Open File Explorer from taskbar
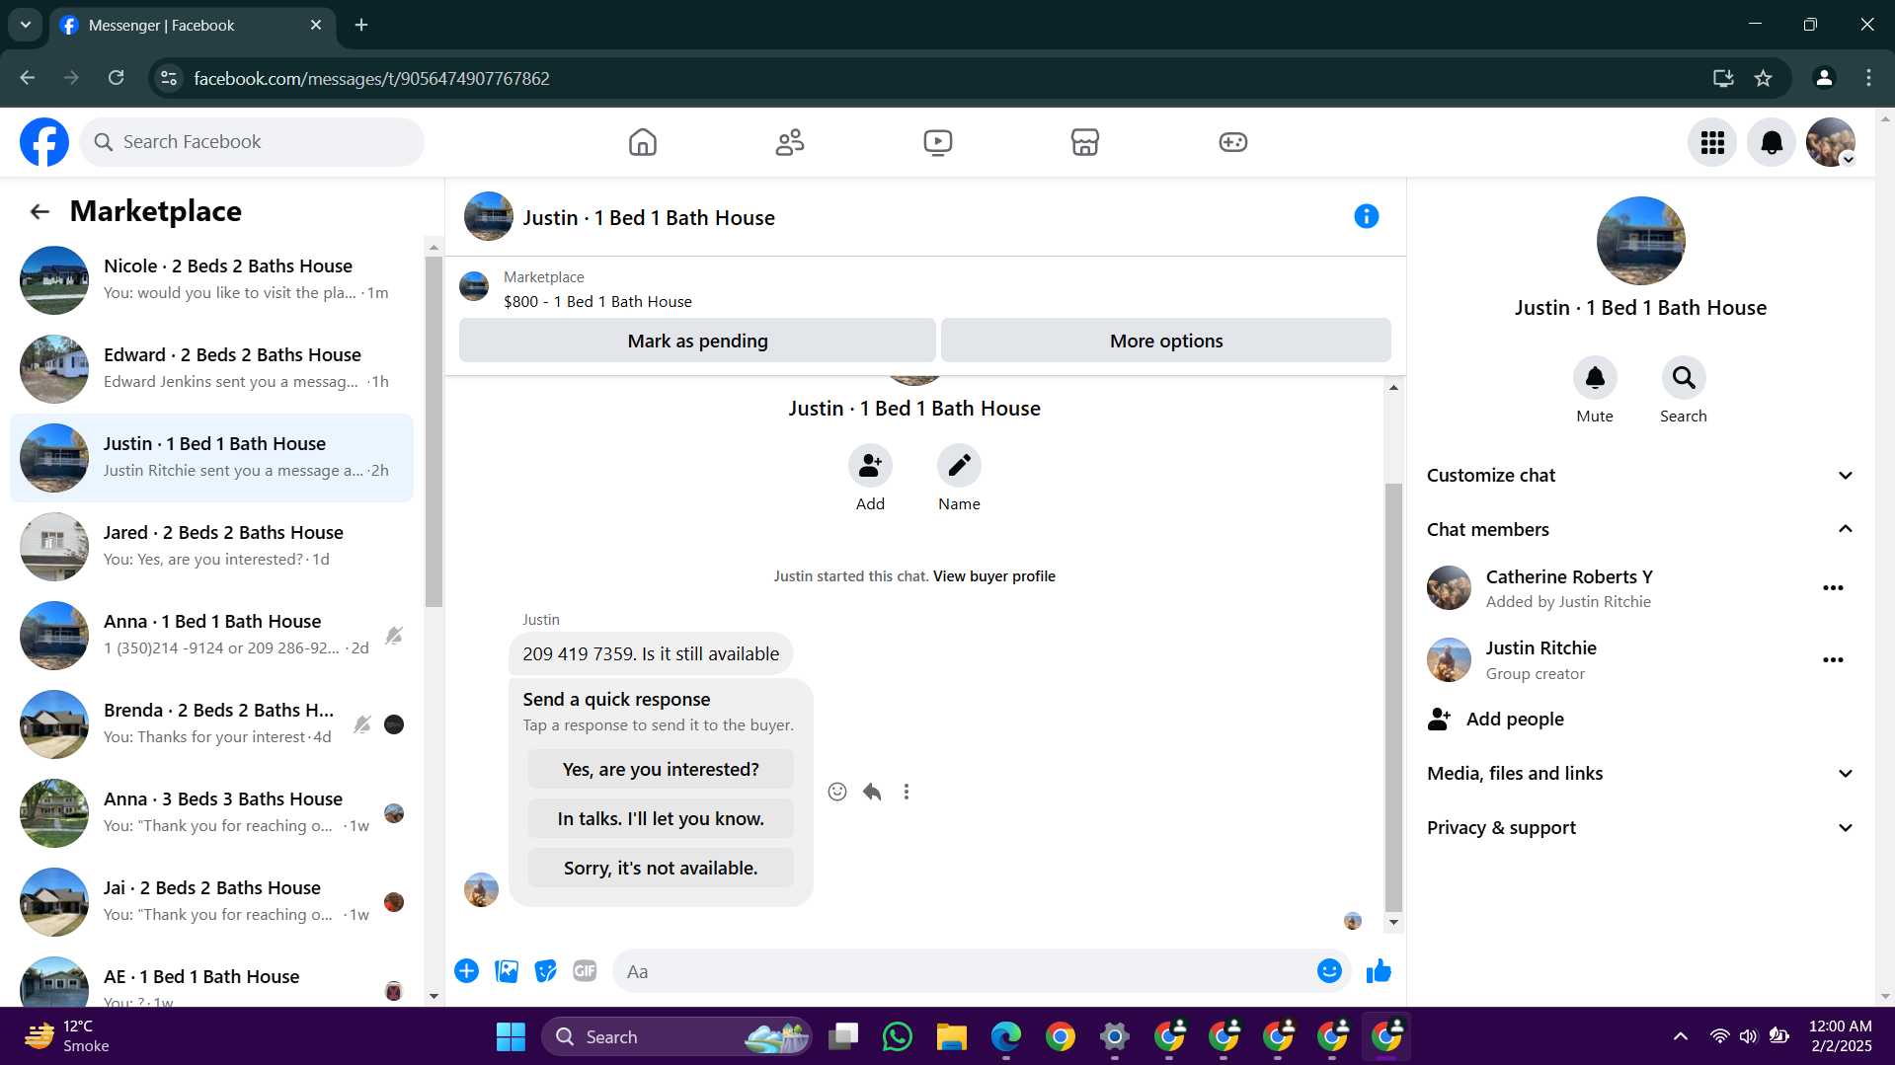Viewport: 1895px width, 1065px height. pyautogui.click(x=951, y=1036)
